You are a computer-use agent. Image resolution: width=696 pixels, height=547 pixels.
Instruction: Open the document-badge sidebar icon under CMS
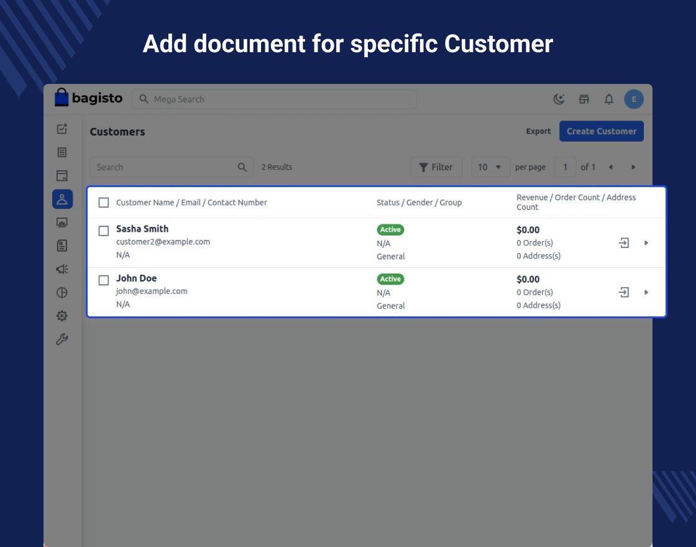pos(62,246)
